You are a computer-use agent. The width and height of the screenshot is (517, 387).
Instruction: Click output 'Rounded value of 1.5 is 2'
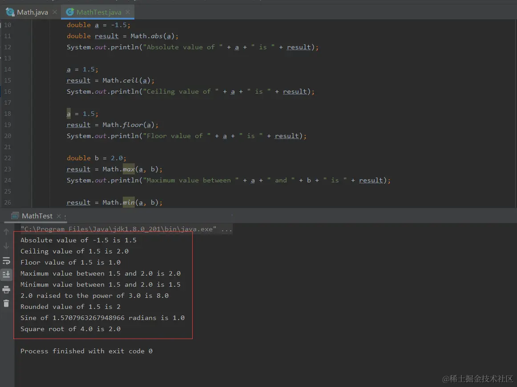pos(71,307)
